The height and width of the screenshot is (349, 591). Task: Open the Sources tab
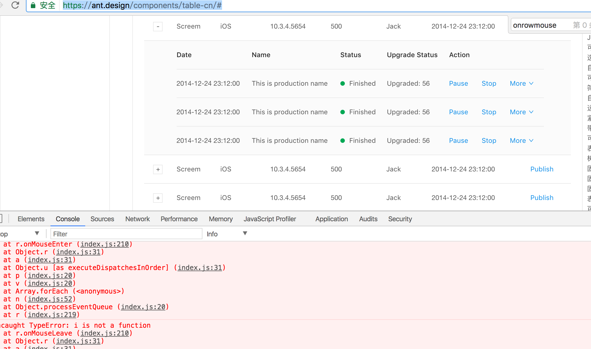point(102,219)
